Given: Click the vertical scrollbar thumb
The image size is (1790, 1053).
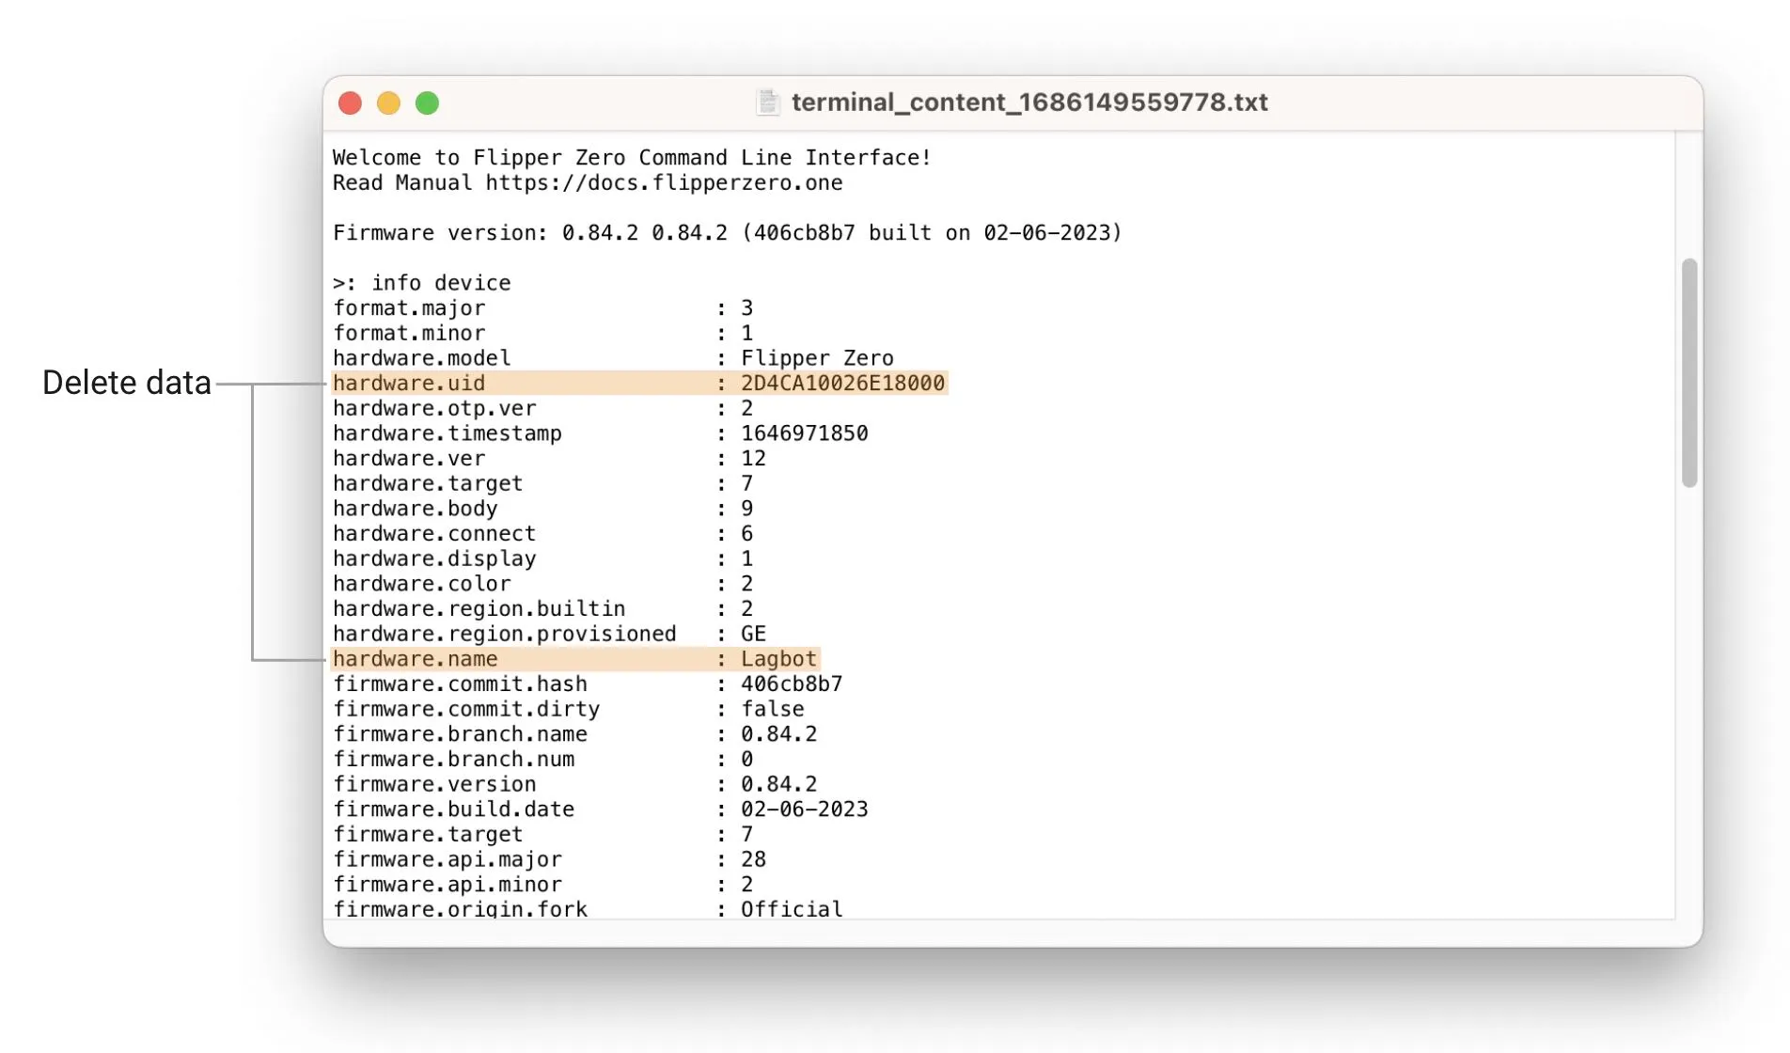Looking at the screenshot, I should coord(1689,372).
